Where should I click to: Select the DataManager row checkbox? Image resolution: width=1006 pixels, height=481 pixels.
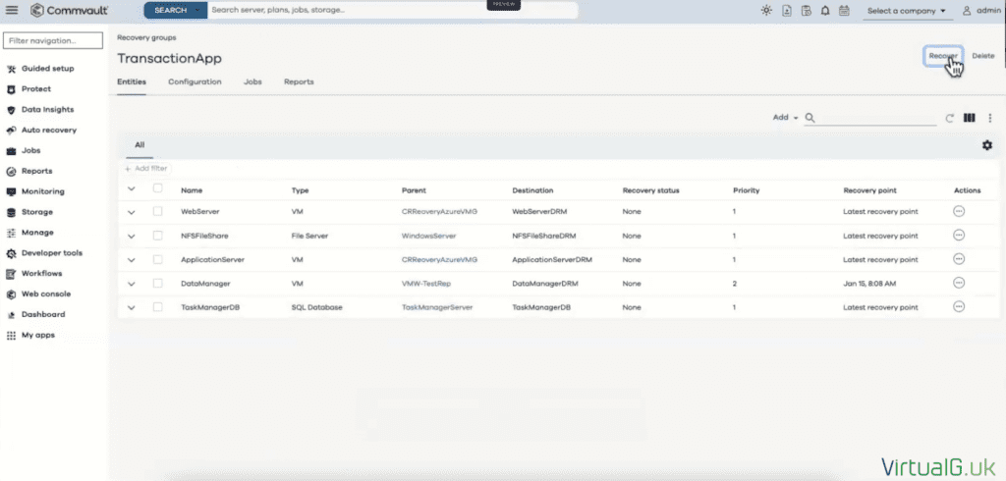[157, 283]
